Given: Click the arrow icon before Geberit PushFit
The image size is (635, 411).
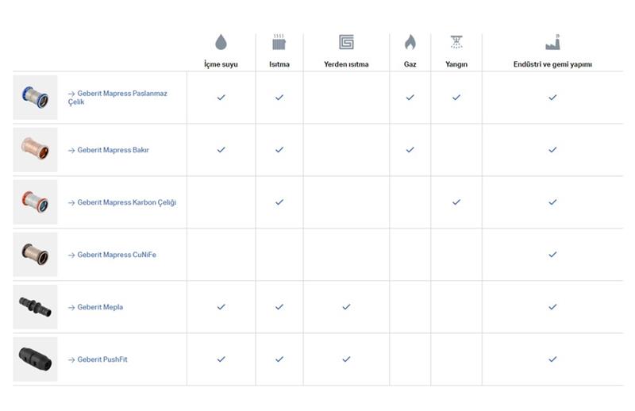Looking at the screenshot, I should [71, 360].
